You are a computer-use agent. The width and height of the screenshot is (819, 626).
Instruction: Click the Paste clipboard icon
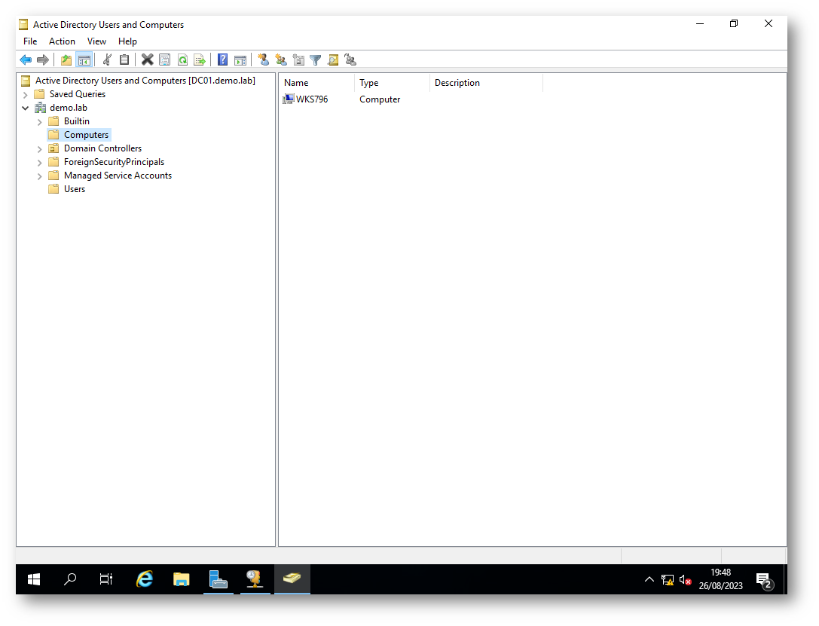[x=124, y=60]
